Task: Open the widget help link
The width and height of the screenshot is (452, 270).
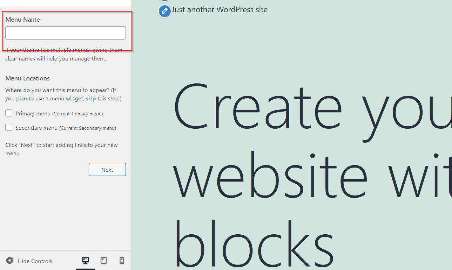Action: coord(74,98)
